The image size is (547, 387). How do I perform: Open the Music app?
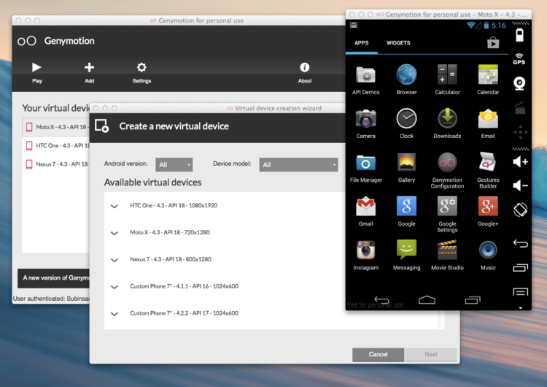click(488, 256)
